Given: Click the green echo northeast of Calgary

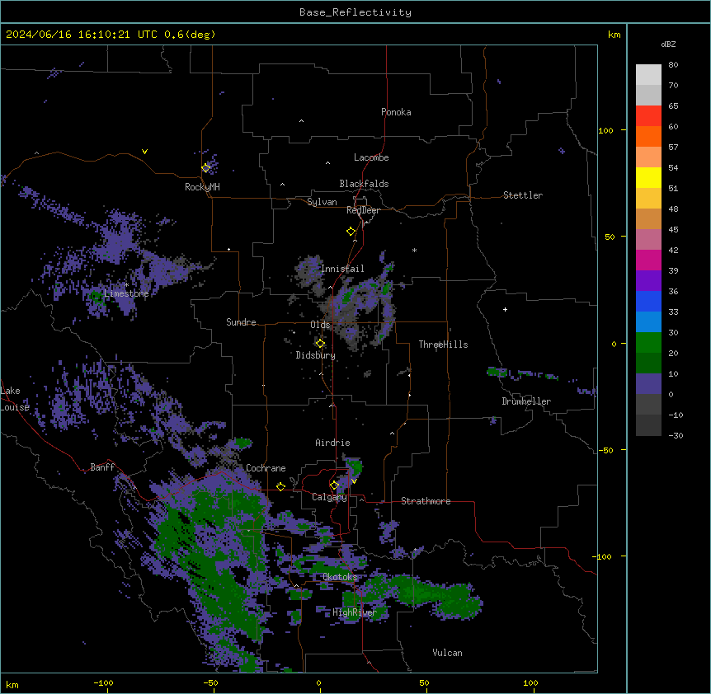Looking at the screenshot, I should coord(354,467).
